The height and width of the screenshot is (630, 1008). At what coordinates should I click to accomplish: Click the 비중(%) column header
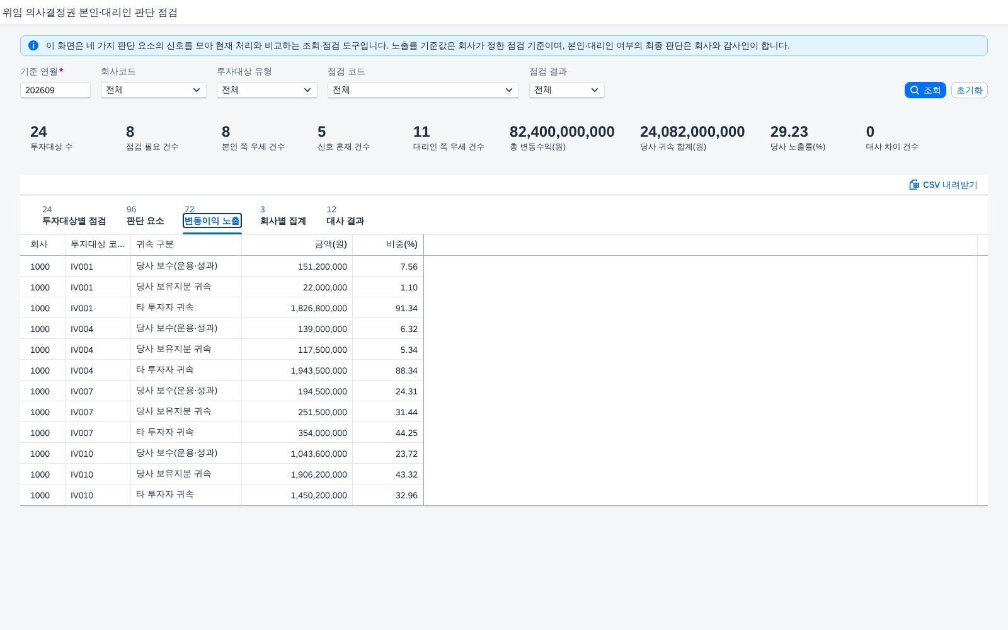click(388, 244)
